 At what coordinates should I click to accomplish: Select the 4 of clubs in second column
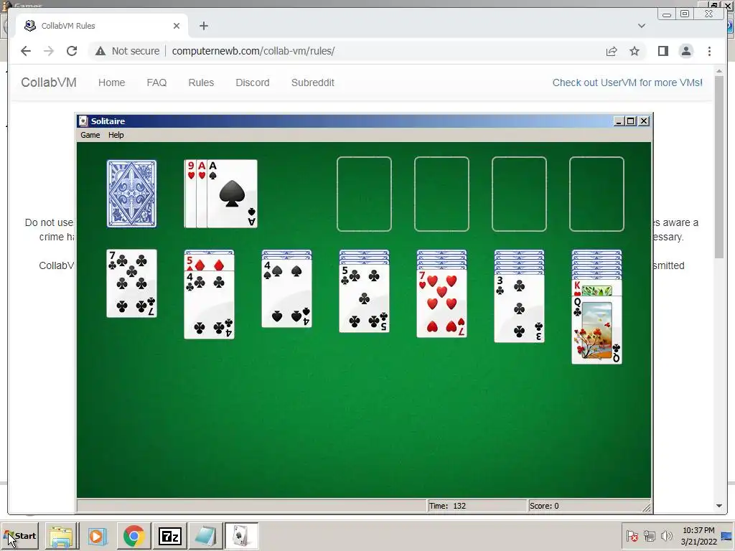point(209,304)
